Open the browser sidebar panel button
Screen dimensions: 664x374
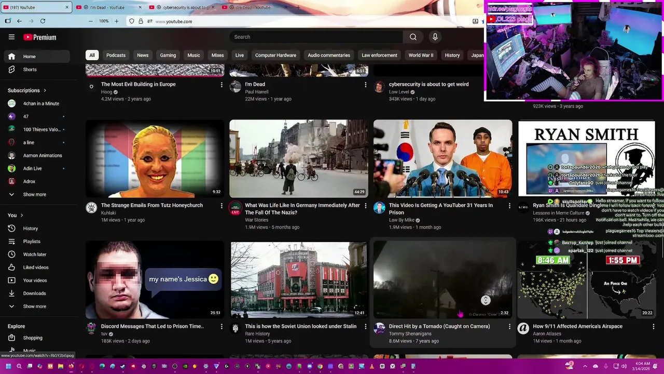(x=7, y=21)
